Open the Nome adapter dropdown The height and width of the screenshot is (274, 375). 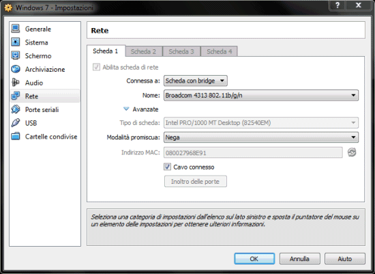tap(261, 96)
